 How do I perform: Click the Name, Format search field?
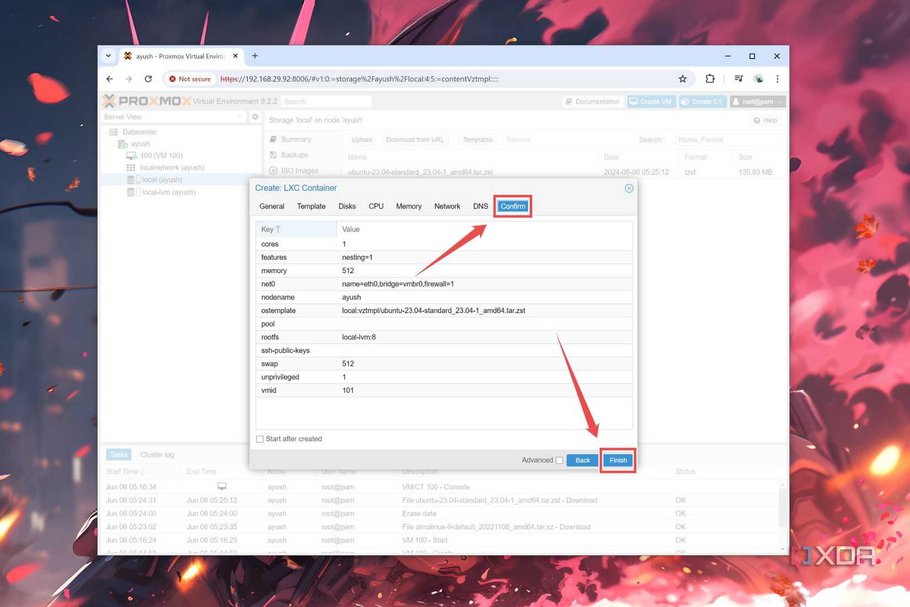(728, 140)
